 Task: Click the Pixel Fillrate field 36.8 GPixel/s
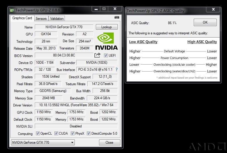(x=48, y=84)
